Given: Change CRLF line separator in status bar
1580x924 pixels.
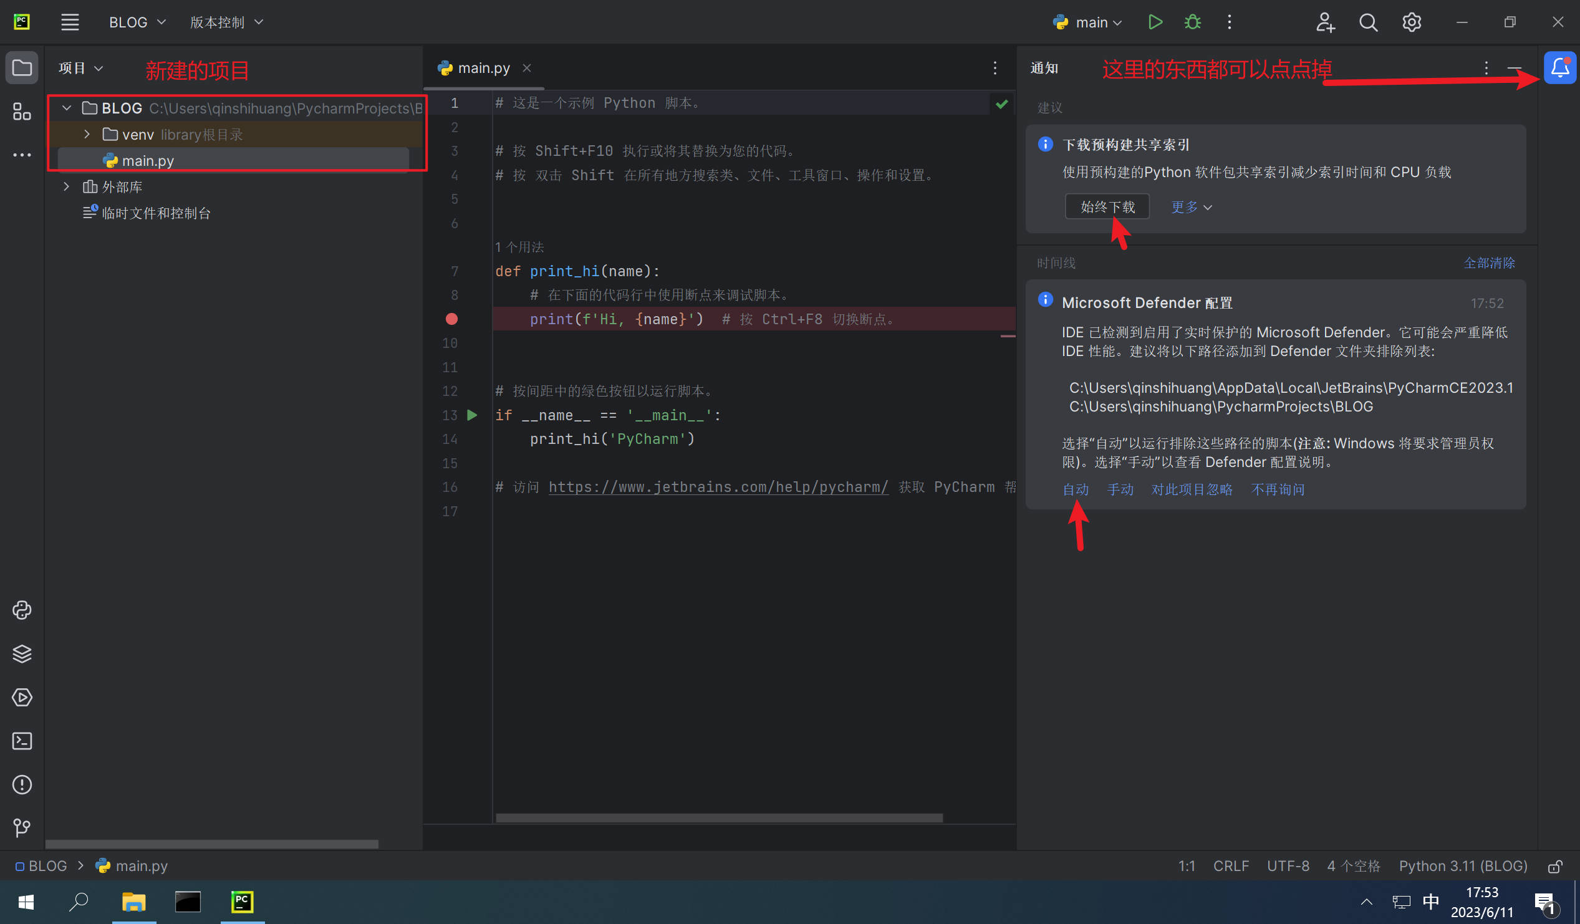Looking at the screenshot, I should point(1231,865).
